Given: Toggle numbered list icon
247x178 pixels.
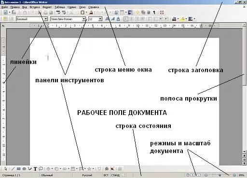Looking at the screenshot, I should pyautogui.click(x=150, y=19).
